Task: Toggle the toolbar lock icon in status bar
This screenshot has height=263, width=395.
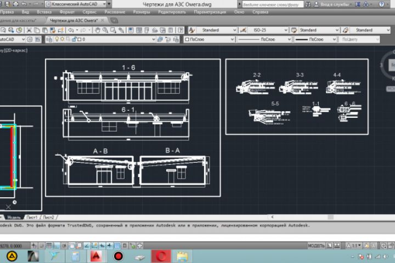Action: (x=391, y=245)
